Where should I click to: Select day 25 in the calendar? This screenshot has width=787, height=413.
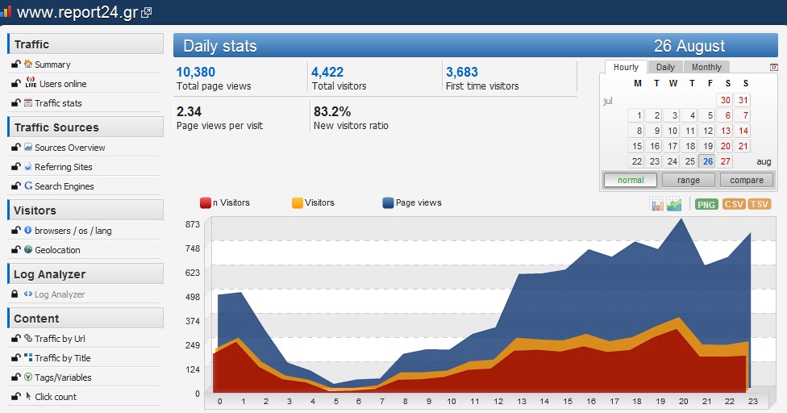coord(689,161)
